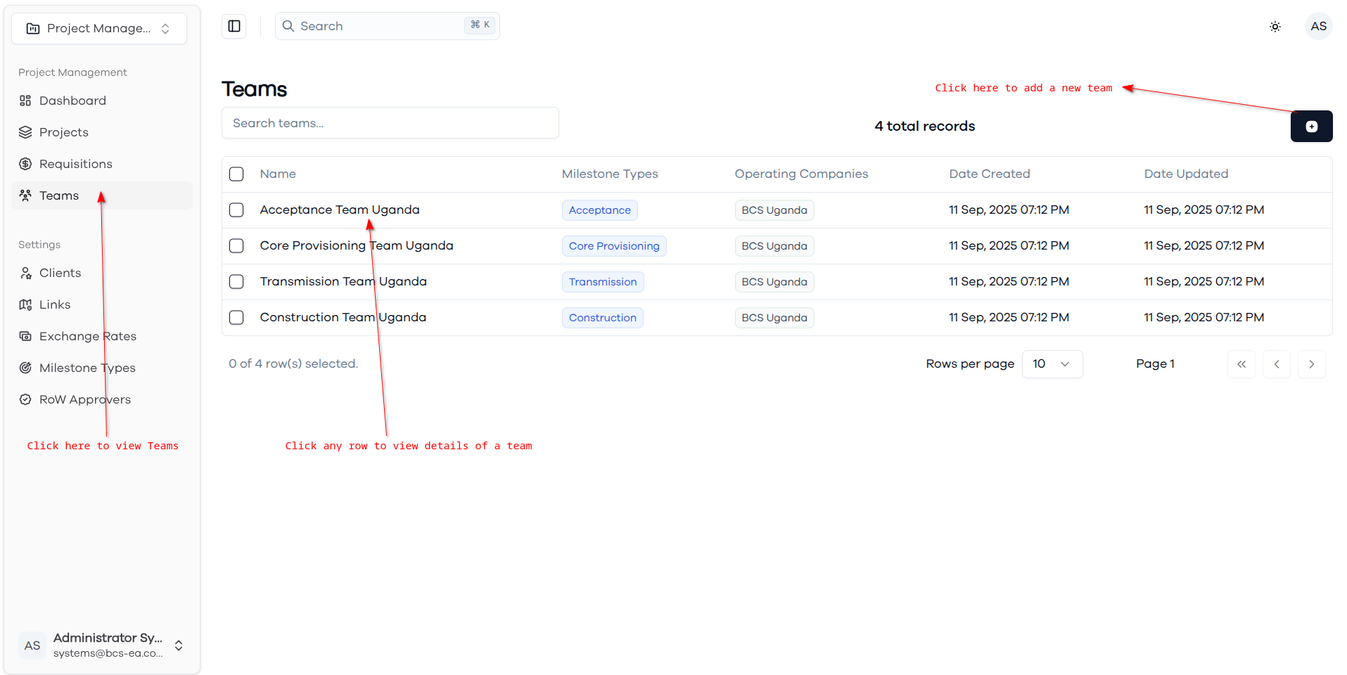Tick the Construction Team Uganda checkbox
The image size is (1347, 675).
pyautogui.click(x=236, y=317)
